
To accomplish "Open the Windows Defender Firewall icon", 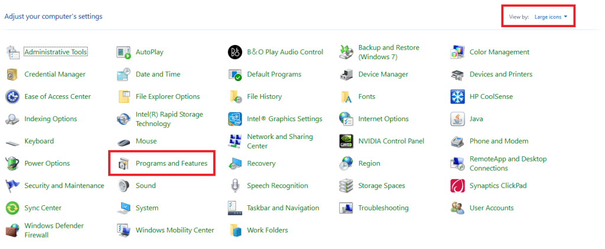I will [12, 230].
